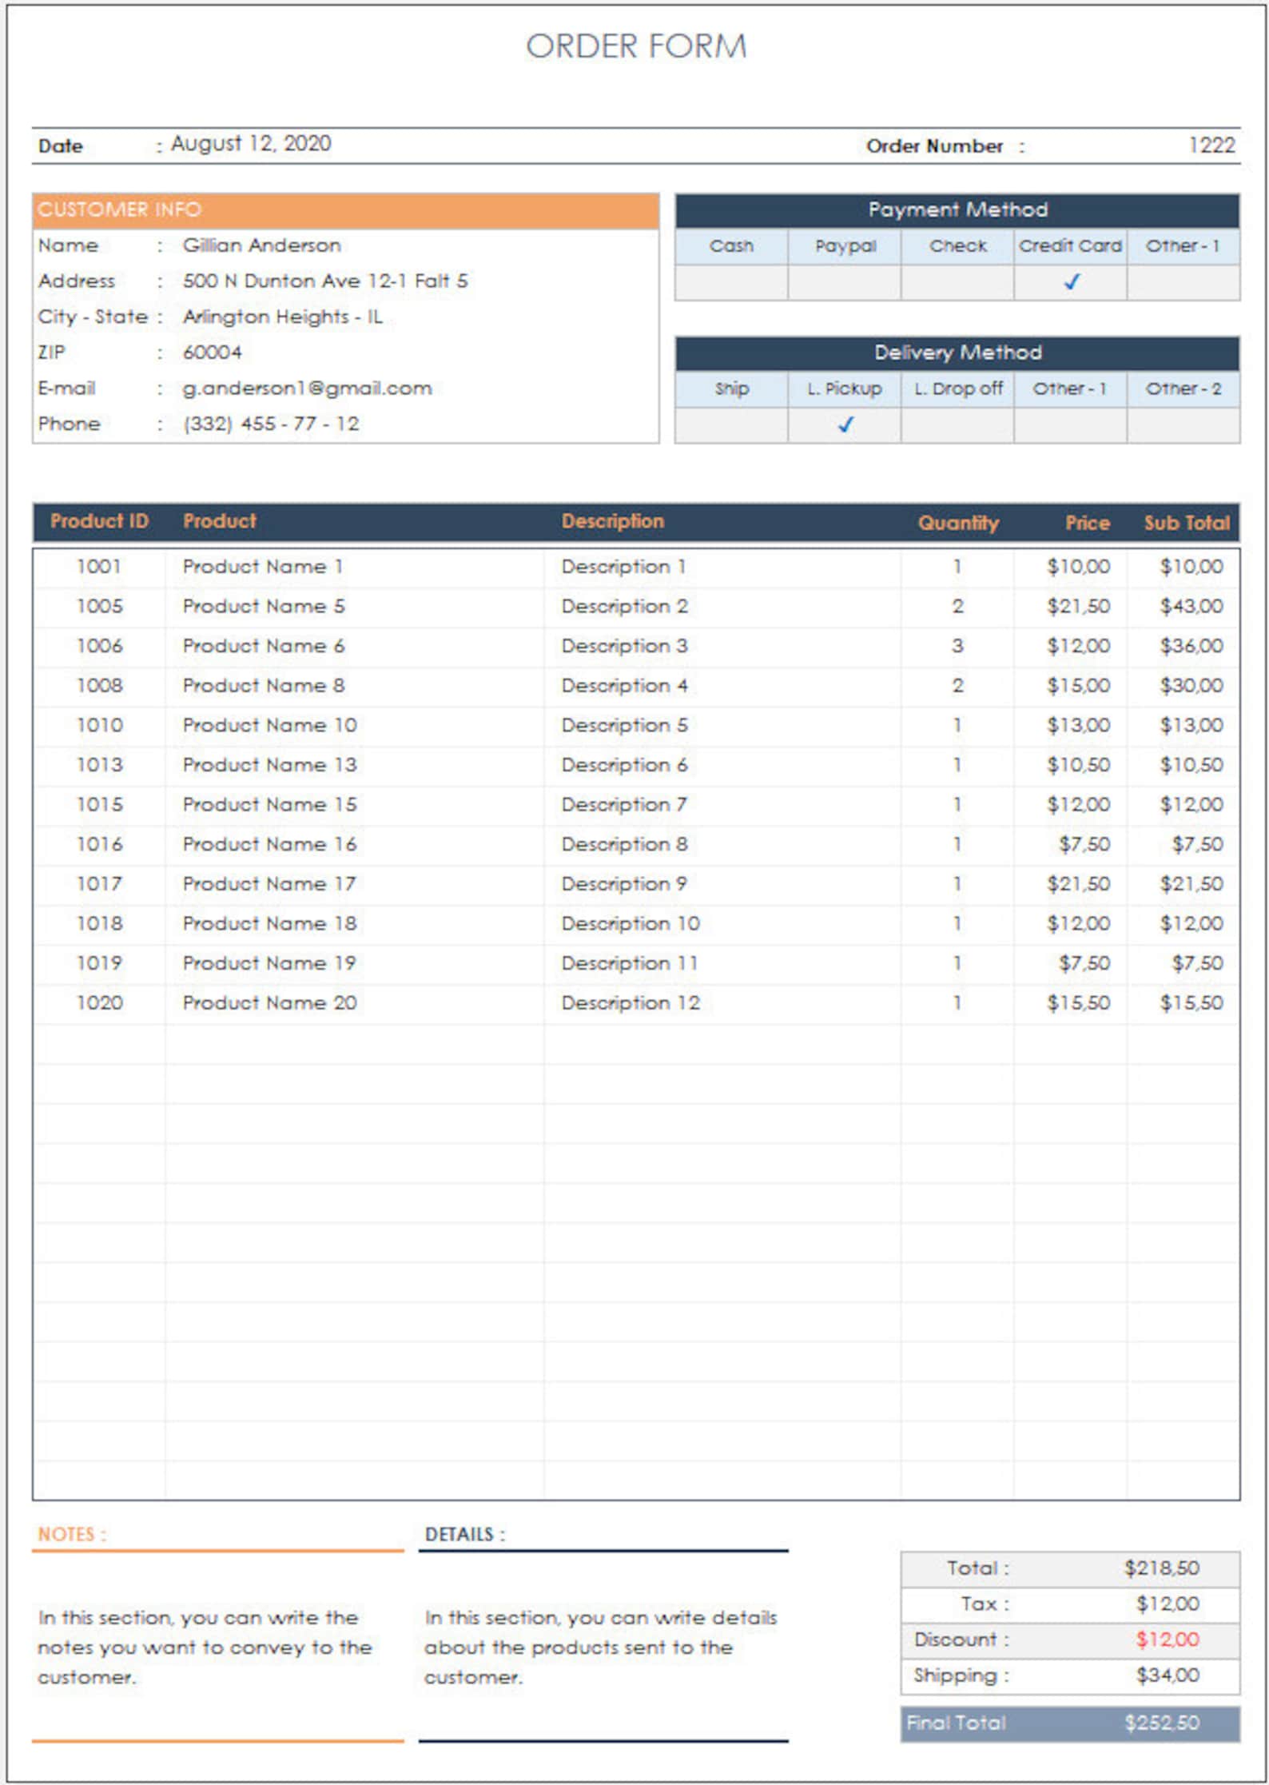The image size is (1269, 1785).
Task: Select product ID cell 1013
Action: pyautogui.click(x=99, y=765)
